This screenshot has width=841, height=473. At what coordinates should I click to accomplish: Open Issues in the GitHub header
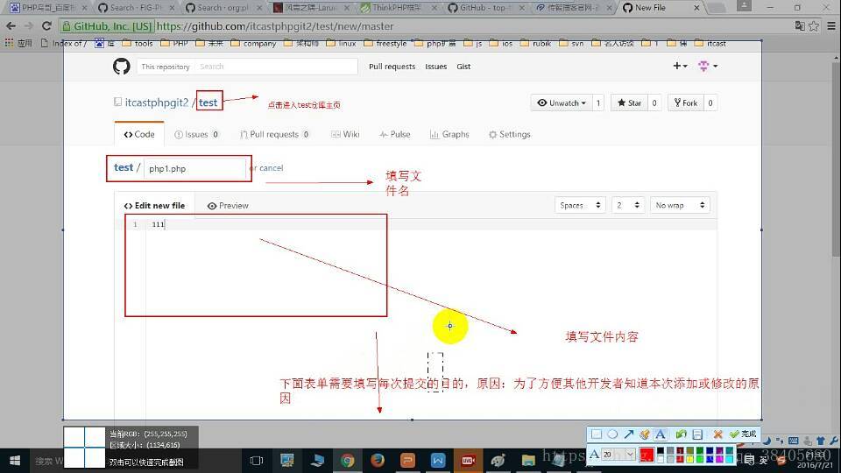click(x=435, y=67)
